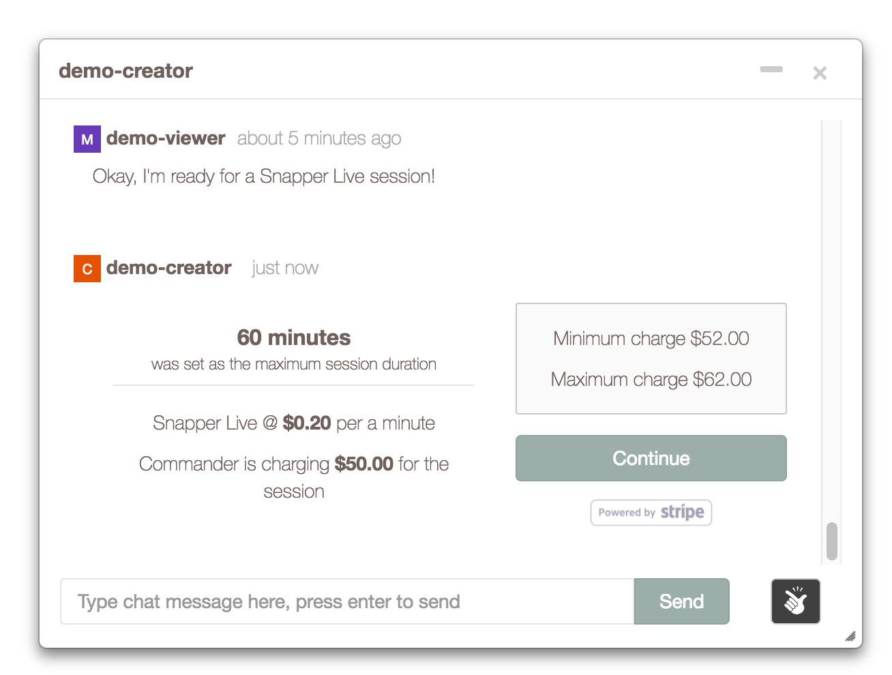The height and width of the screenshot is (675, 892).
Task: Open the Powered by Stripe badge
Action: click(651, 513)
